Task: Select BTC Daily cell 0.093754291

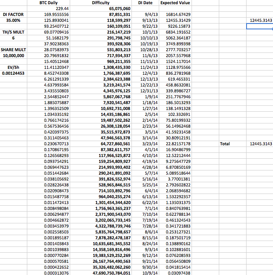Action: [48, 161]
